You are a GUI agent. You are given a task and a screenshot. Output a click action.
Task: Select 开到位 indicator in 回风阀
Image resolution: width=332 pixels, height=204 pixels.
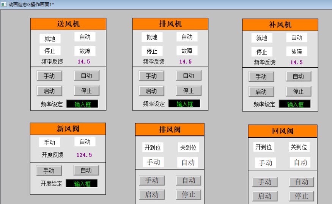pos(264,147)
